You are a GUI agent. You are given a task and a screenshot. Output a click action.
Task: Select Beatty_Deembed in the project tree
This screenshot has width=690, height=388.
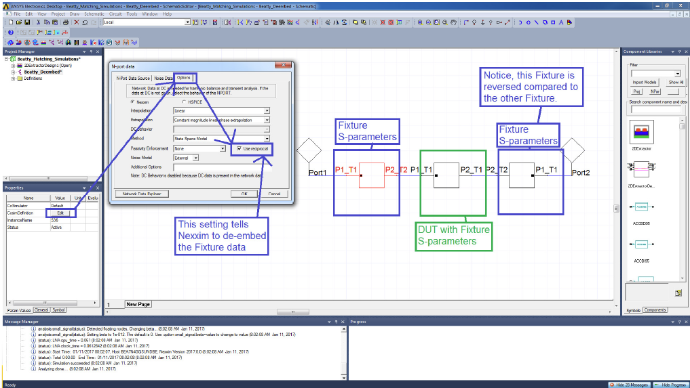point(42,72)
